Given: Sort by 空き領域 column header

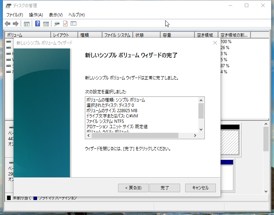Looking at the screenshot, I should tap(206, 35).
